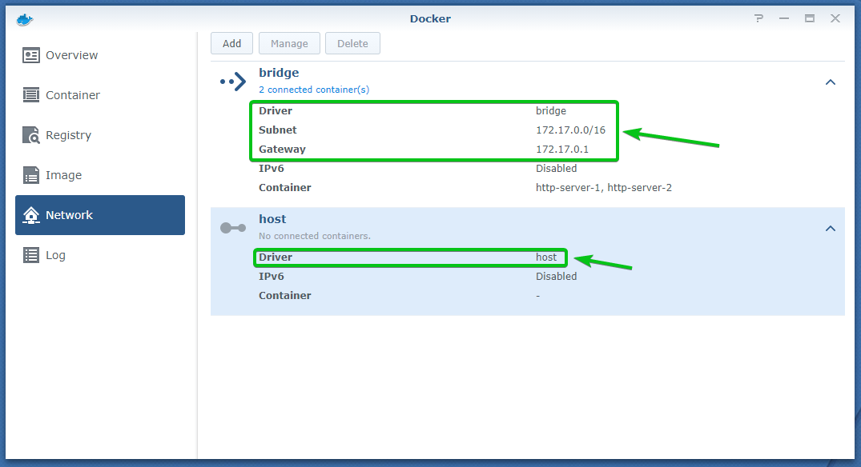Screen dimensions: 861x467
Task: Click the Gateway label
Action: click(x=282, y=149)
